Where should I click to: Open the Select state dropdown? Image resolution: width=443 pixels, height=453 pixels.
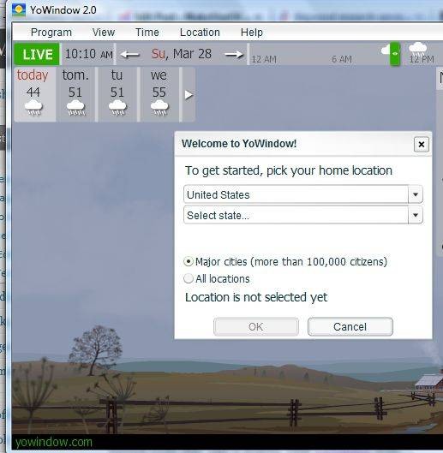pyautogui.click(x=303, y=215)
